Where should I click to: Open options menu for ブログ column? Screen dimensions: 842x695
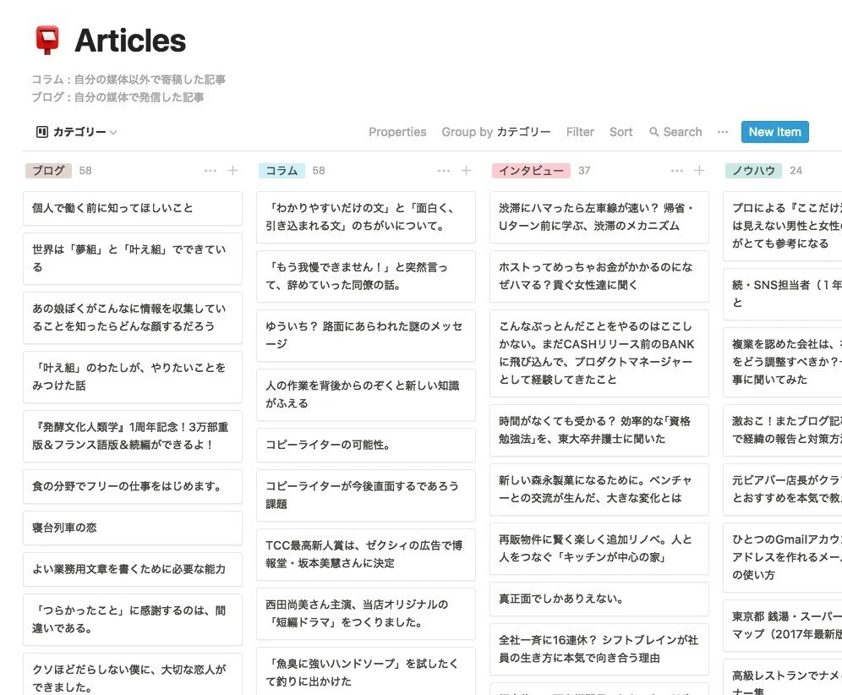[x=210, y=171]
